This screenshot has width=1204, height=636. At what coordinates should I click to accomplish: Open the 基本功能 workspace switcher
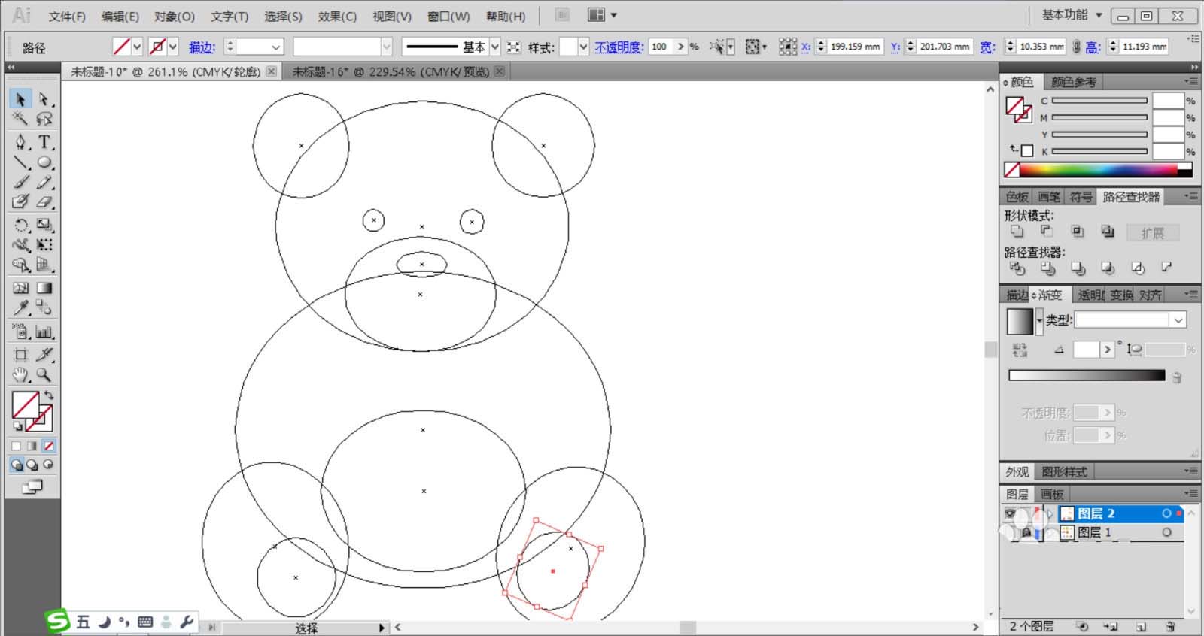1072,15
